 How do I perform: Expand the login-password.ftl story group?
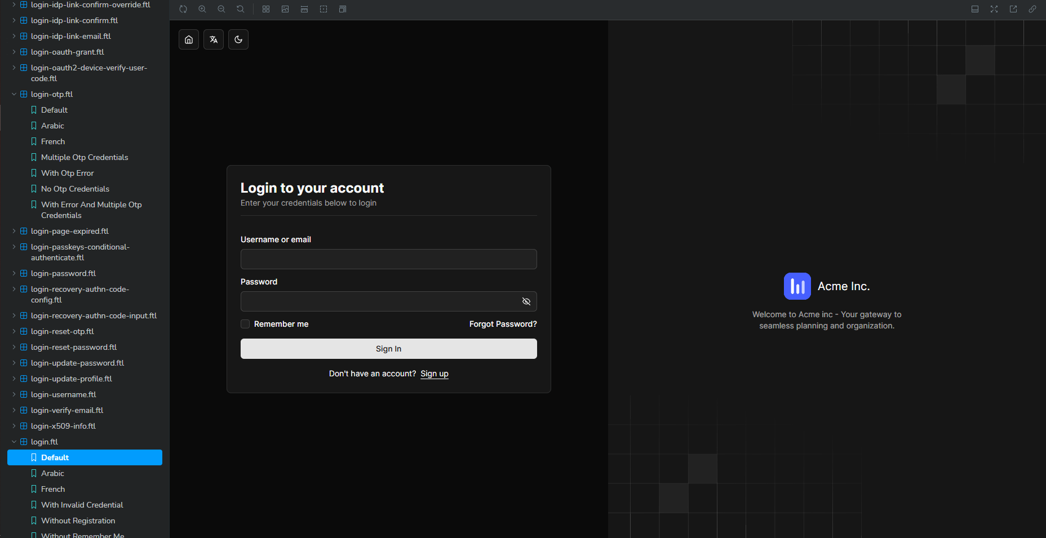14,273
